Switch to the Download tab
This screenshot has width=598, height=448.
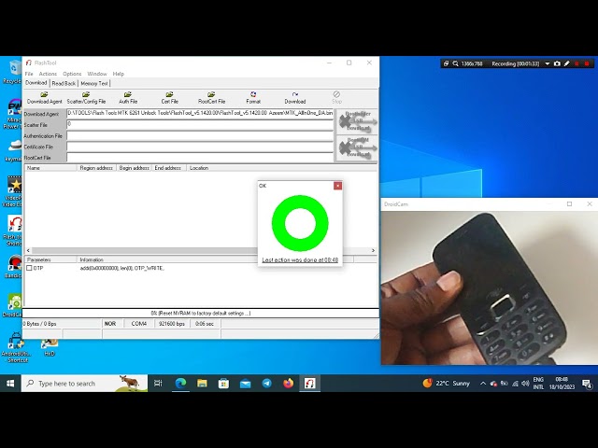[36, 83]
